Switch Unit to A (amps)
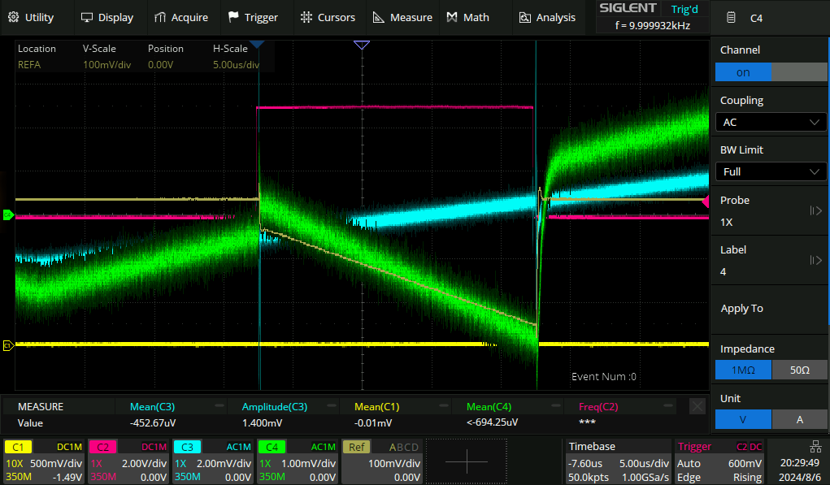 [799, 420]
